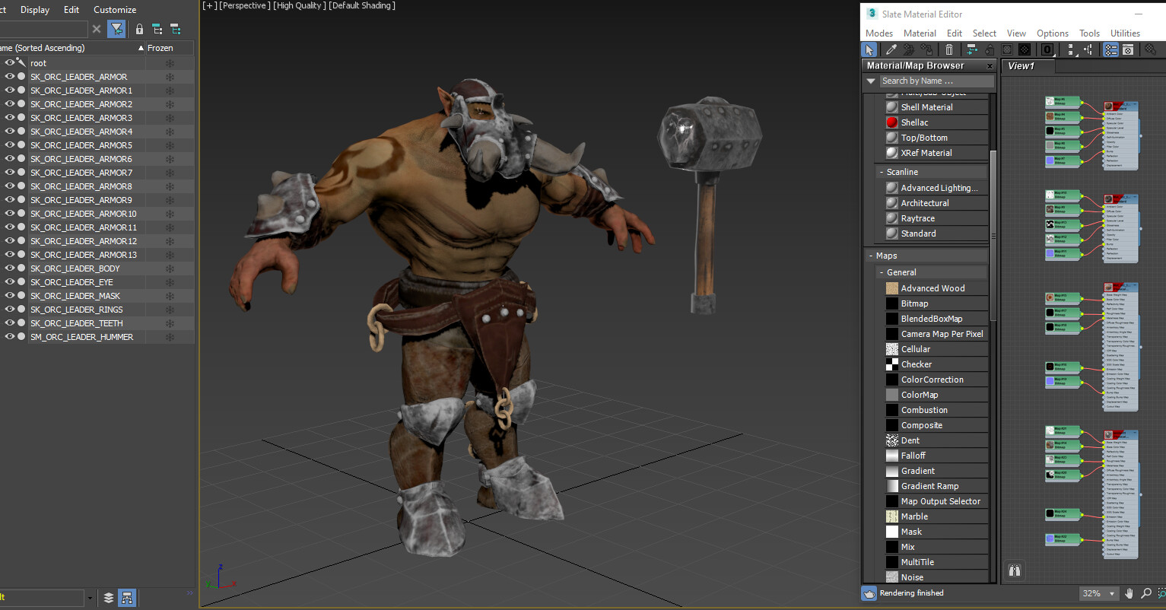This screenshot has height=610, width=1166.
Task: Hide SK_ORC_LEADER_BODY using its eye toggle
Action: tap(10, 268)
